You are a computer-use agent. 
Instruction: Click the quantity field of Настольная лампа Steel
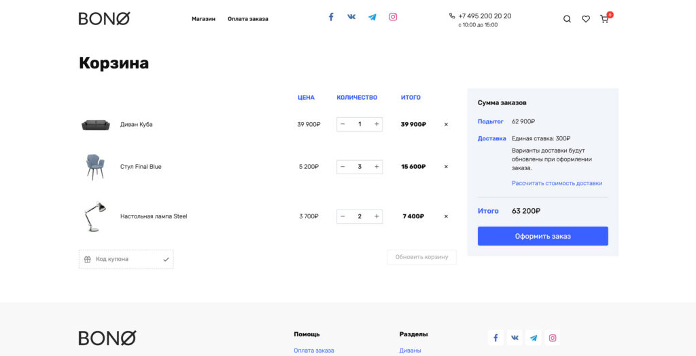pyautogui.click(x=360, y=216)
